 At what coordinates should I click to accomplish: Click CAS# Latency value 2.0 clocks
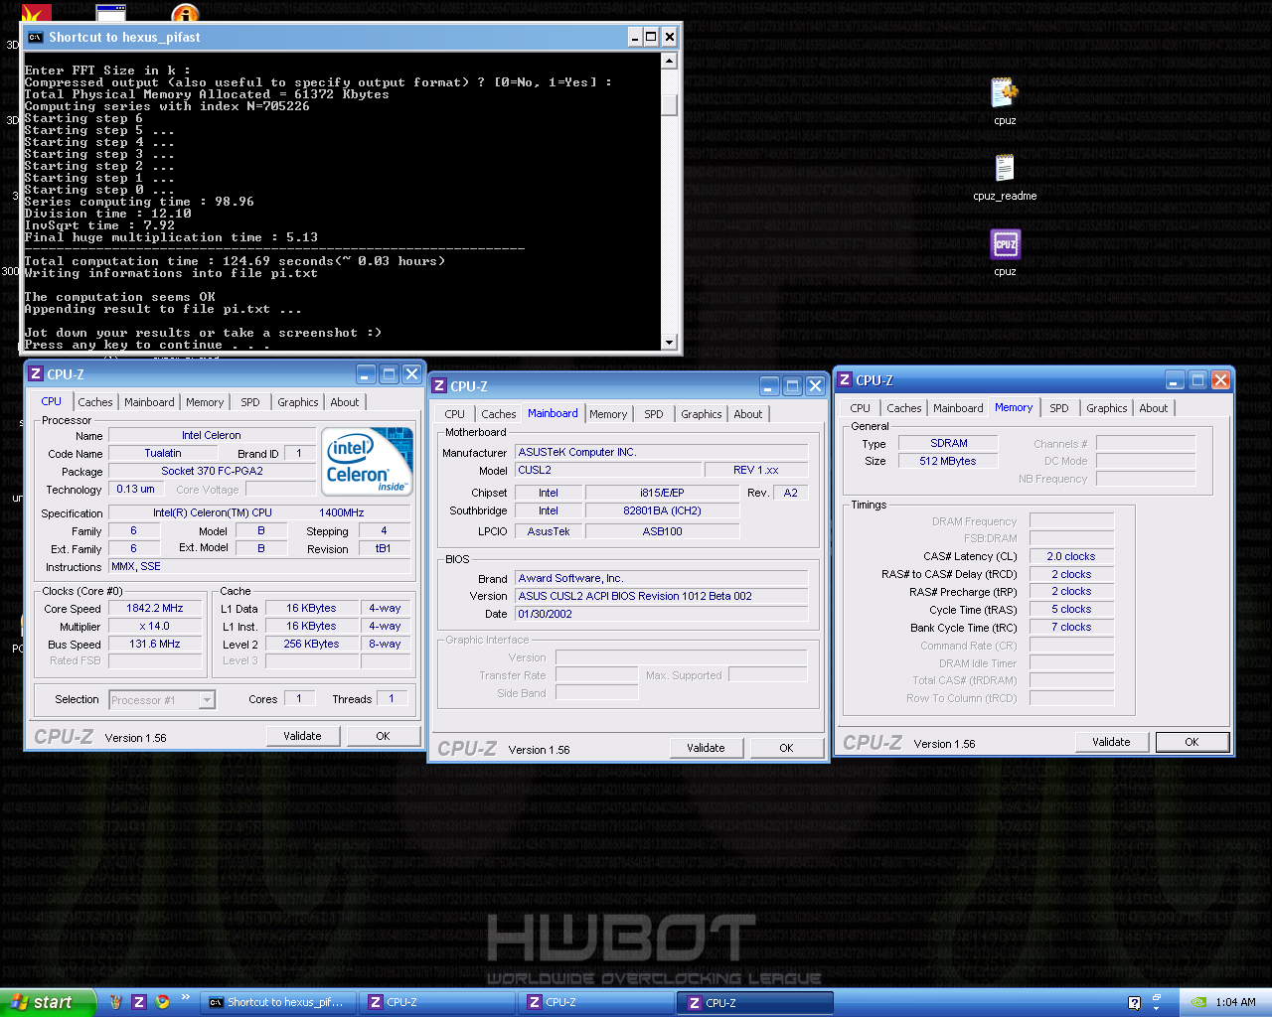coord(1071,556)
